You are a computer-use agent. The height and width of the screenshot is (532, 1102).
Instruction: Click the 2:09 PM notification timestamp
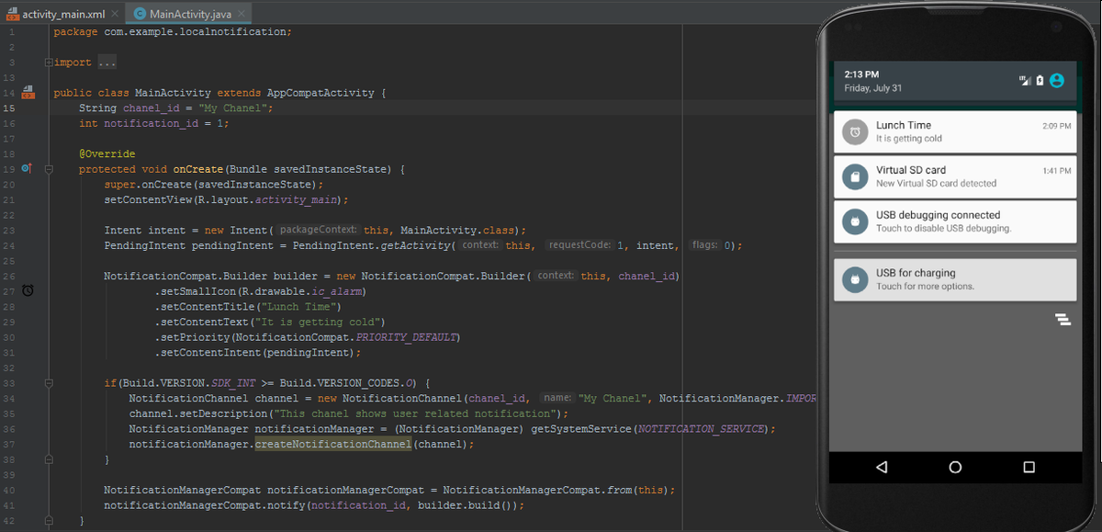(1057, 126)
